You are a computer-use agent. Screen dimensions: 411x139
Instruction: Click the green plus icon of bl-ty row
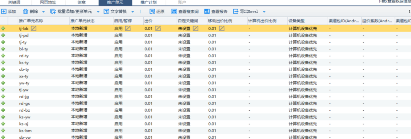coord(3,49)
